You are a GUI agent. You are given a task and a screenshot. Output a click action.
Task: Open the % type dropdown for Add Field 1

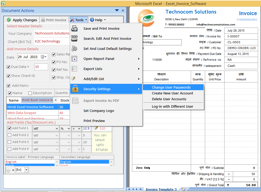(69, 129)
